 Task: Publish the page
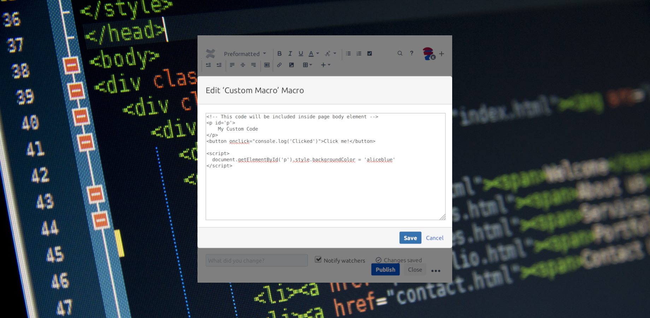click(385, 270)
